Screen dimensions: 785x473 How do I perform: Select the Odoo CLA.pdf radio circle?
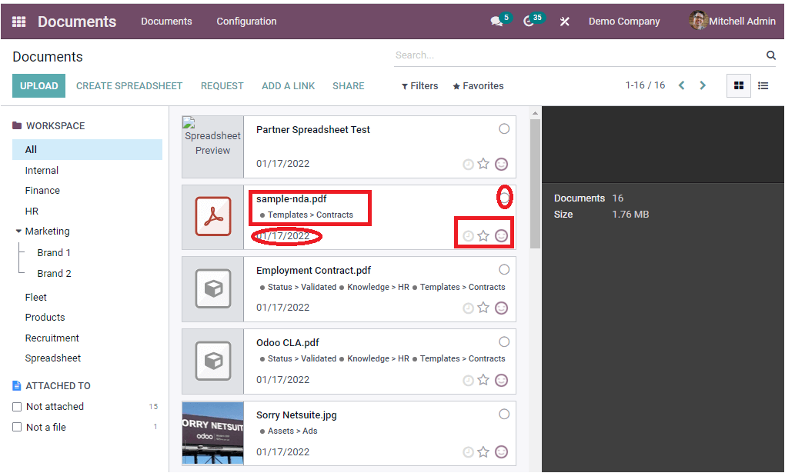click(504, 341)
